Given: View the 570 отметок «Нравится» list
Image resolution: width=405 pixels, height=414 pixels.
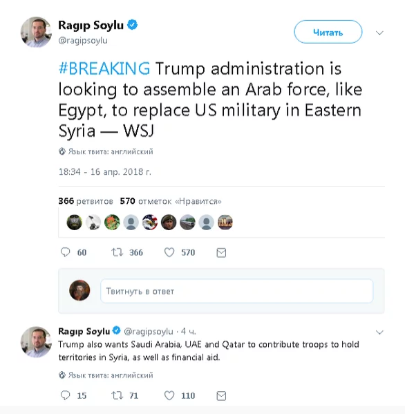Looking at the screenshot, I should (171, 201).
